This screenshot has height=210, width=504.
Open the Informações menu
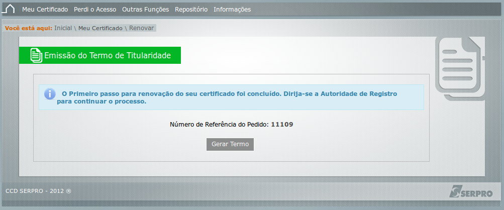pos(232,10)
